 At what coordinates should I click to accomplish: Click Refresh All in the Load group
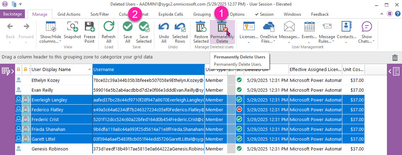click(x=108, y=27)
